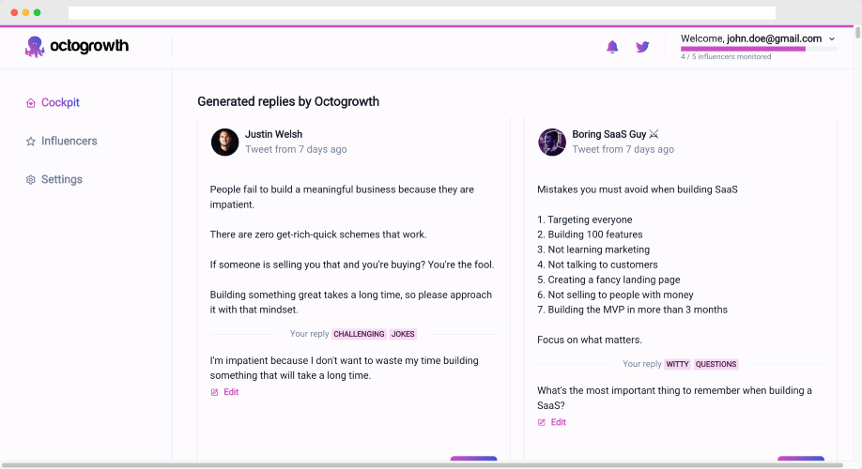
Task: Click the Influencers star icon
Action: (31, 141)
